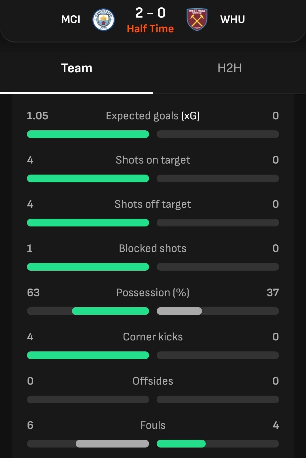Tap the Blocked shots stat row

point(153,249)
